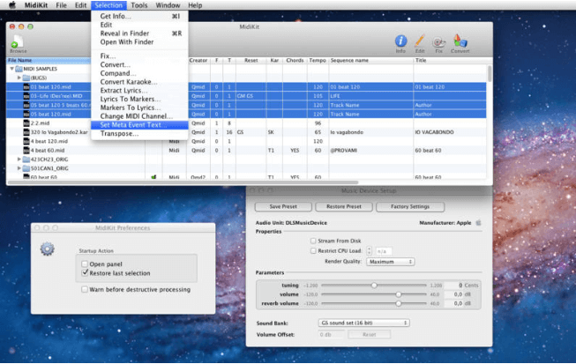The height and width of the screenshot is (364, 576).
Task: Click the volume slider handle
Action: click(x=399, y=294)
